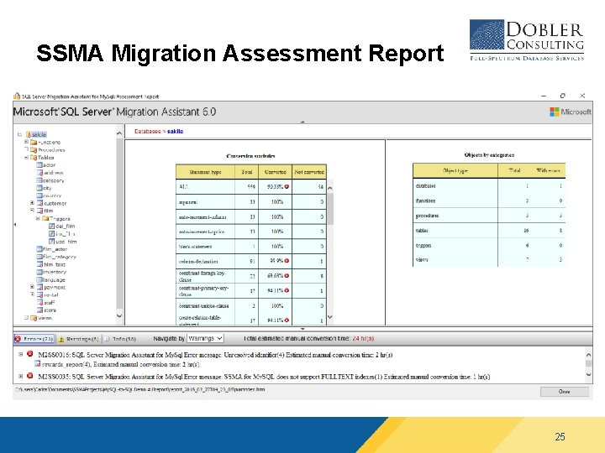Screen dimensions: 605x453
Task: Click the film_text table icon
Action: tap(39, 264)
